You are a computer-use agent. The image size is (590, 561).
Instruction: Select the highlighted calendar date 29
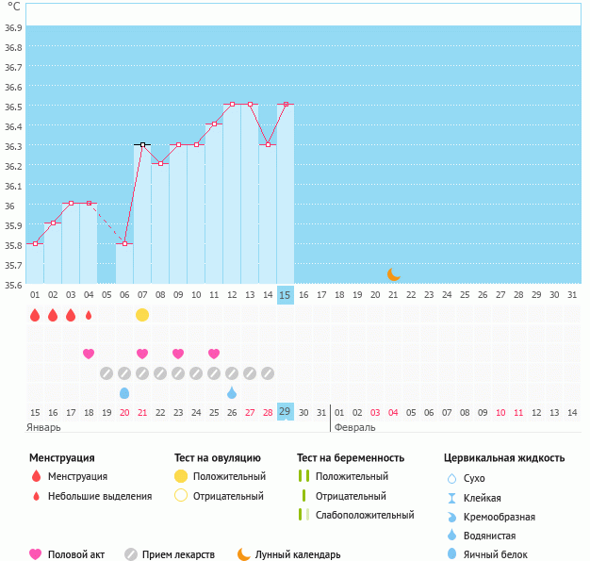(286, 411)
